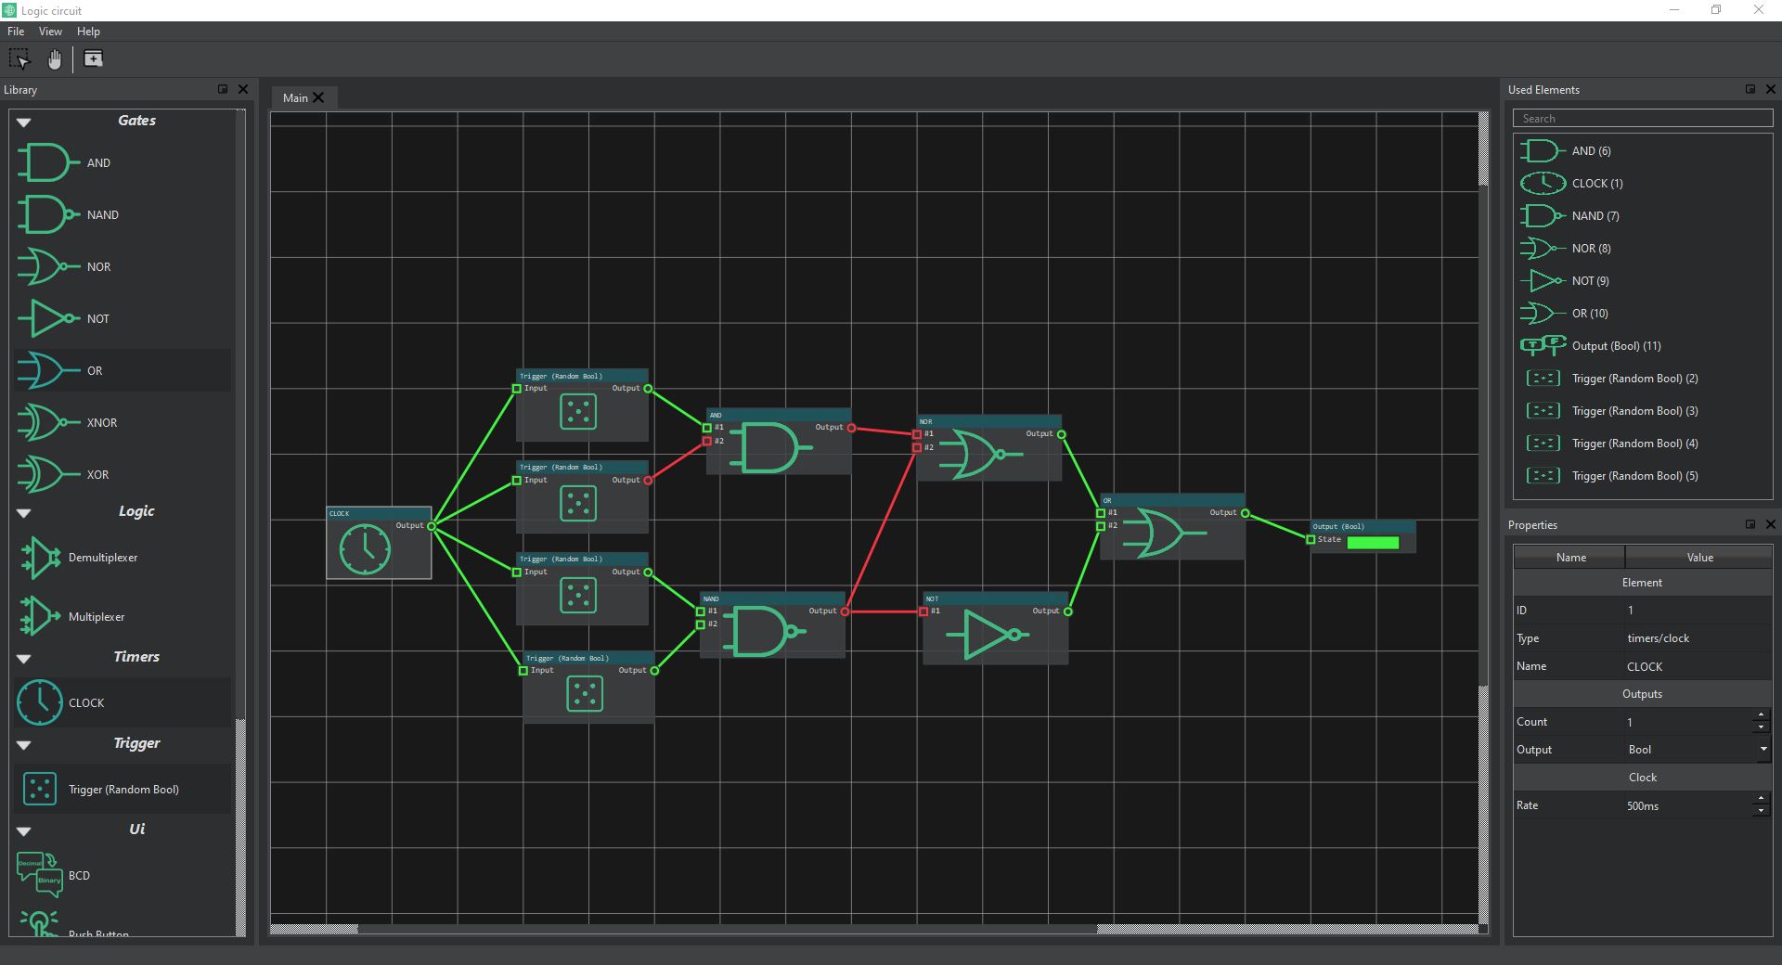The image size is (1782, 965).
Task: Toggle input #1 of the NOR gate node
Action: point(917,432)
